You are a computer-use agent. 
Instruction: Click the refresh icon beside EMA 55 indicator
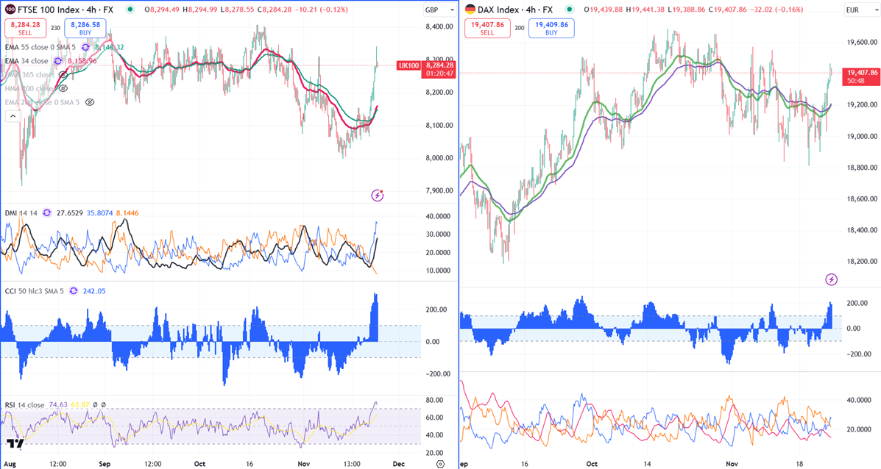coord(85,48)
